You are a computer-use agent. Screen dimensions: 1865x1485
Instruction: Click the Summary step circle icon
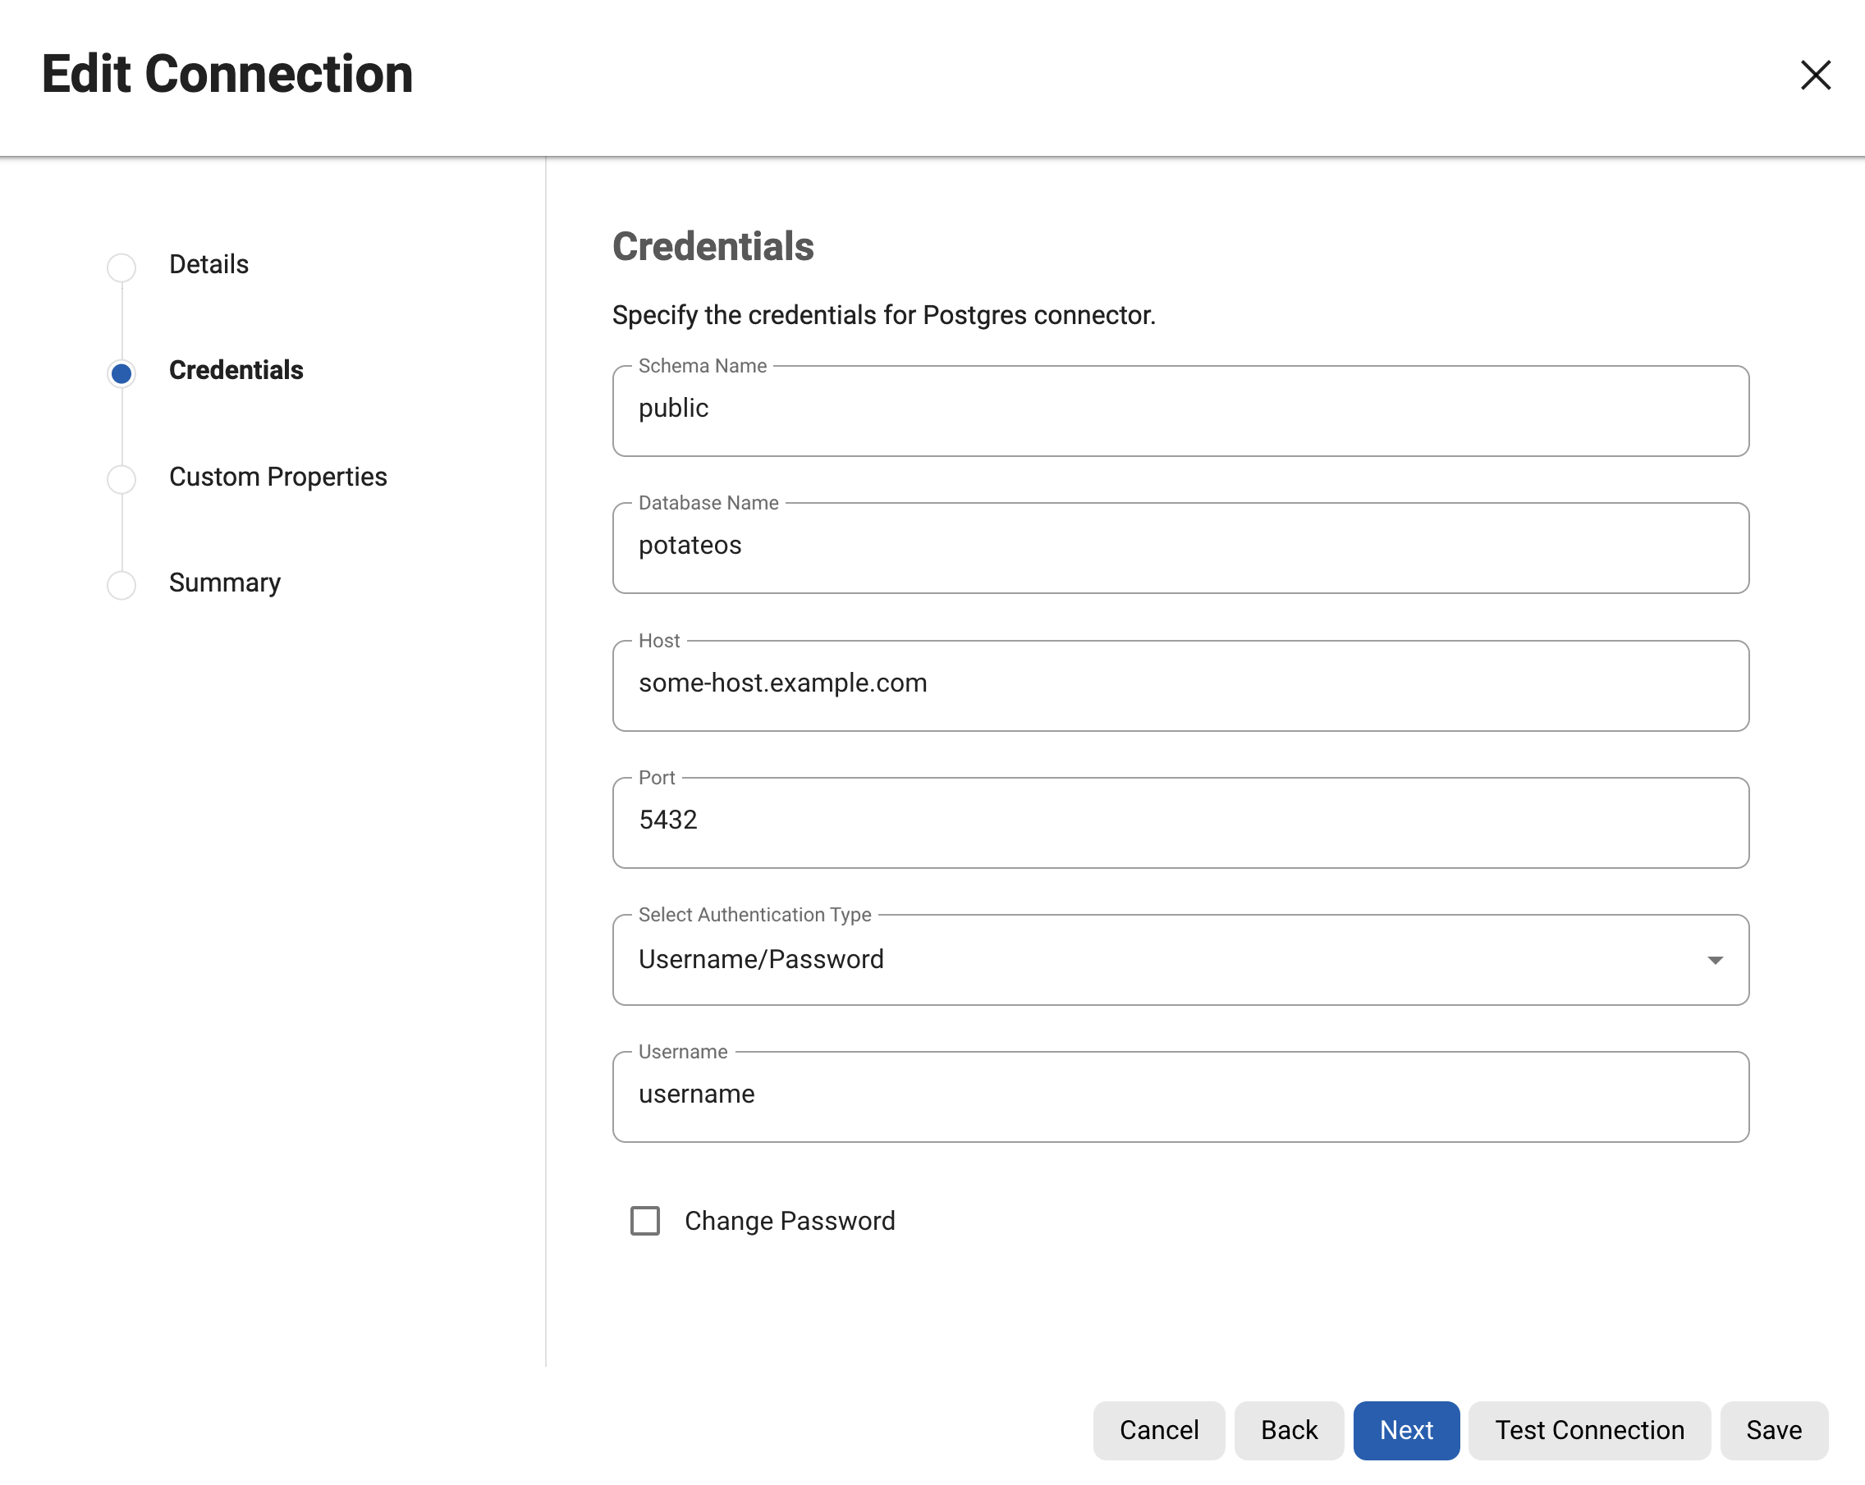(x=121, y=585)
